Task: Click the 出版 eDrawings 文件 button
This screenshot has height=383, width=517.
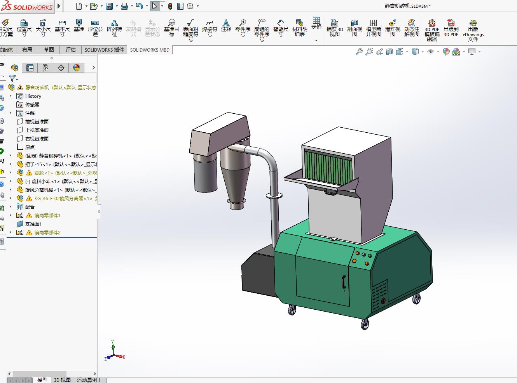Action: [473, 30]
